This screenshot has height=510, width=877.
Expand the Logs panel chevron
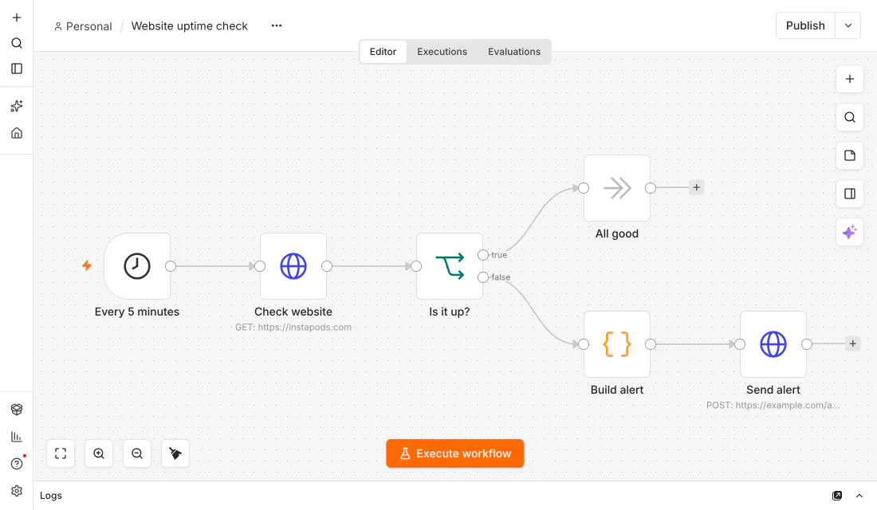coord(859,496)
